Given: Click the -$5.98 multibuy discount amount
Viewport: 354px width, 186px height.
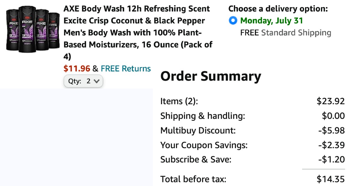Looking at the screenshot, I should click(x=331, y=130).
